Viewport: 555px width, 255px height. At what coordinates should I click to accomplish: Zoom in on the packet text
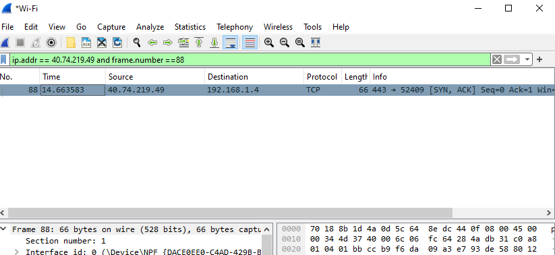(269, 43)
